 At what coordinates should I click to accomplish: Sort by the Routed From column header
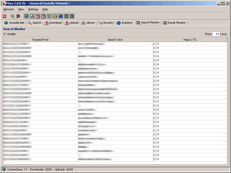(x=40, y=40)
